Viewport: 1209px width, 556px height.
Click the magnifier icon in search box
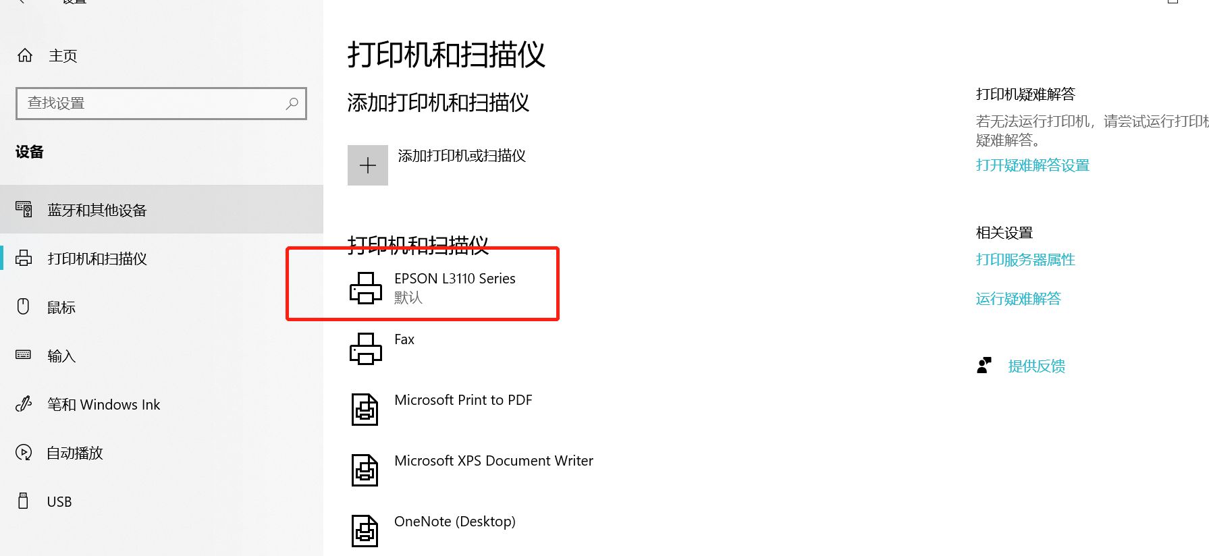point(292,103)
